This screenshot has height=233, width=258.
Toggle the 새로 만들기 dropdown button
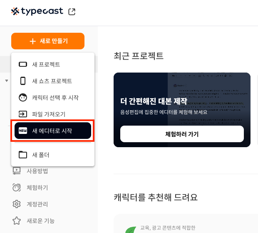click(48, 41)
